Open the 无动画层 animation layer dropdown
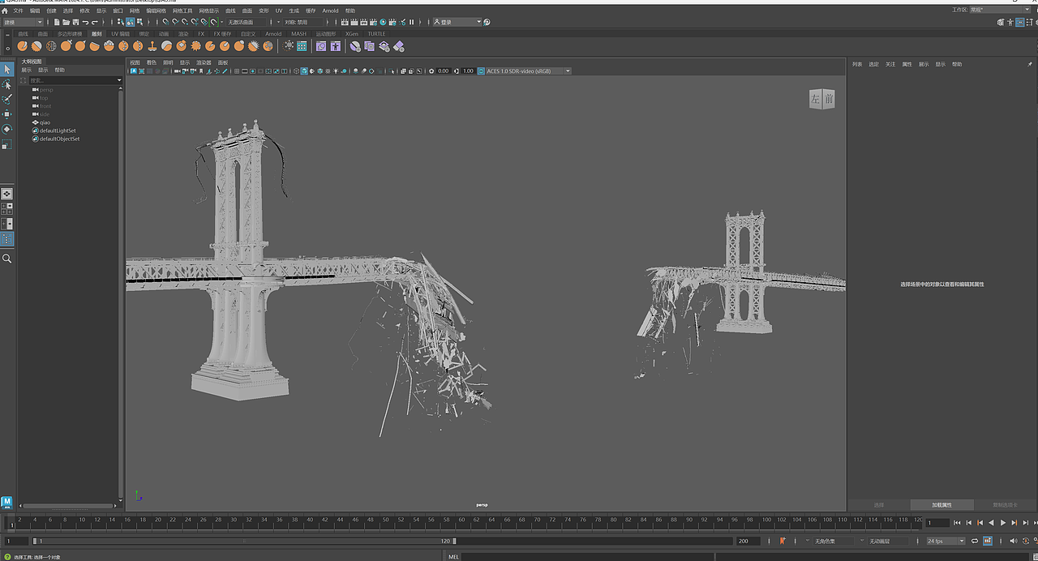This screenshot has width=1038, height=561. (888, 541)
